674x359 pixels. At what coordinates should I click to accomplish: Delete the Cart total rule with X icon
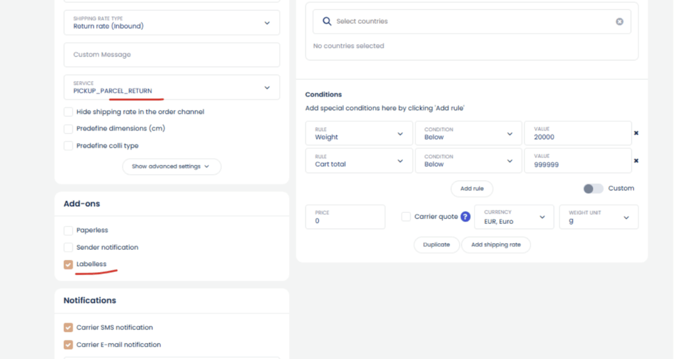click(636, 160)
